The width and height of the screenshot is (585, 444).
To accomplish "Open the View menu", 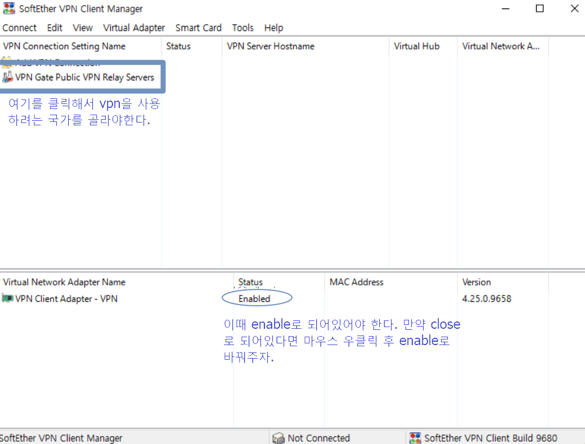I will point(83,28).
